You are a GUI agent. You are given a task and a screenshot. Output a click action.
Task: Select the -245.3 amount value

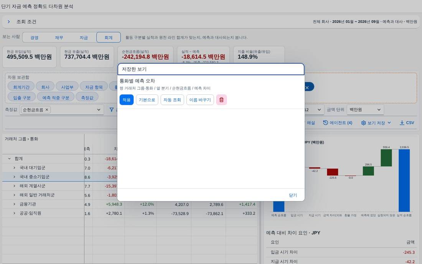point(409,252)
